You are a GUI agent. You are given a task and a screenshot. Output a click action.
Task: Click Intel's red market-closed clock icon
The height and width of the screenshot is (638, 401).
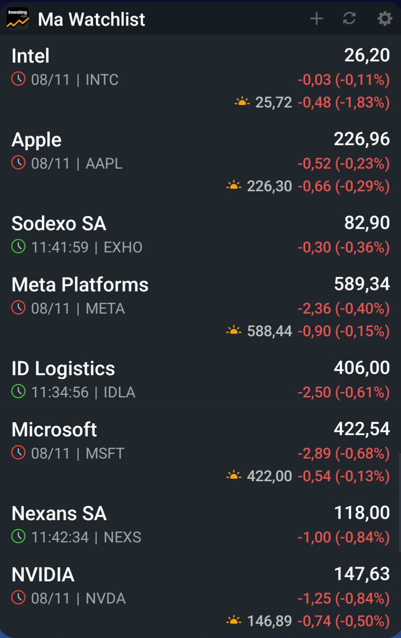[18, 79]
